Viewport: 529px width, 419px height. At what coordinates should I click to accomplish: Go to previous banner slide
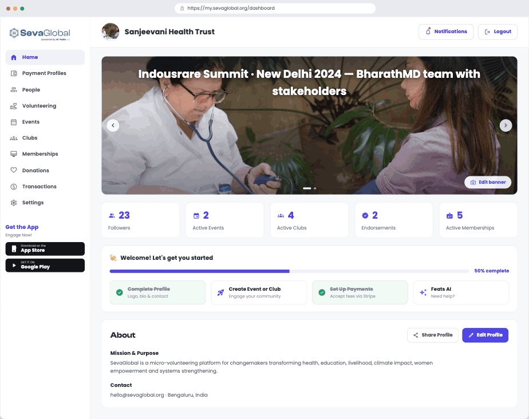coord(113,125)
